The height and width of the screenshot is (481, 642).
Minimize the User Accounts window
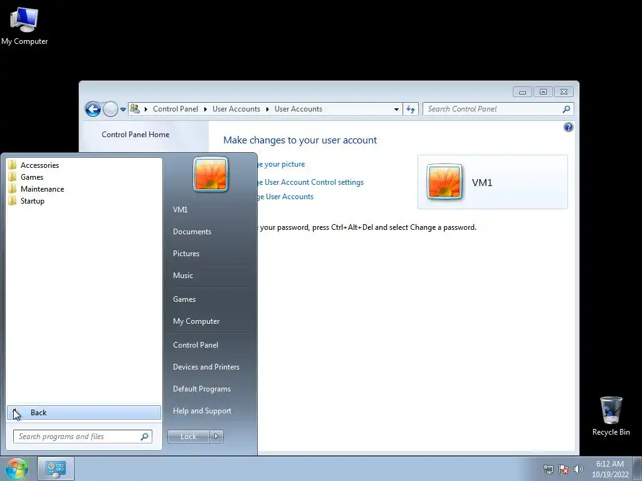(522, 92)
